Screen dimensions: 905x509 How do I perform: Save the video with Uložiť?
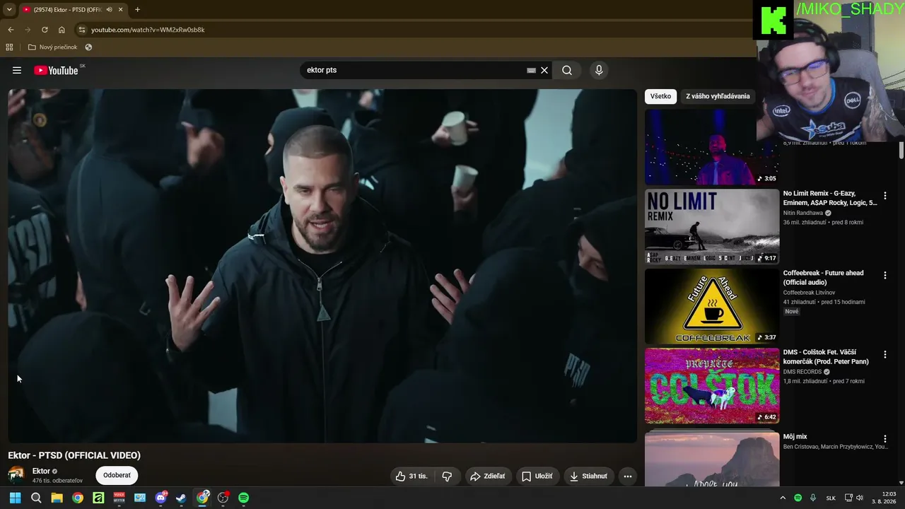coord(537,476)
